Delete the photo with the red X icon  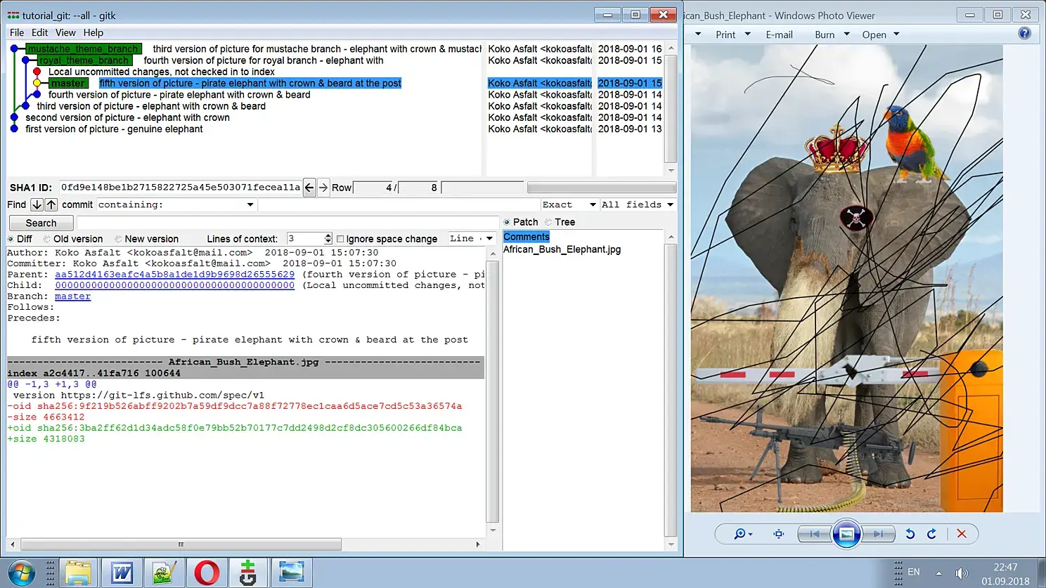click(x=962, y=534)
